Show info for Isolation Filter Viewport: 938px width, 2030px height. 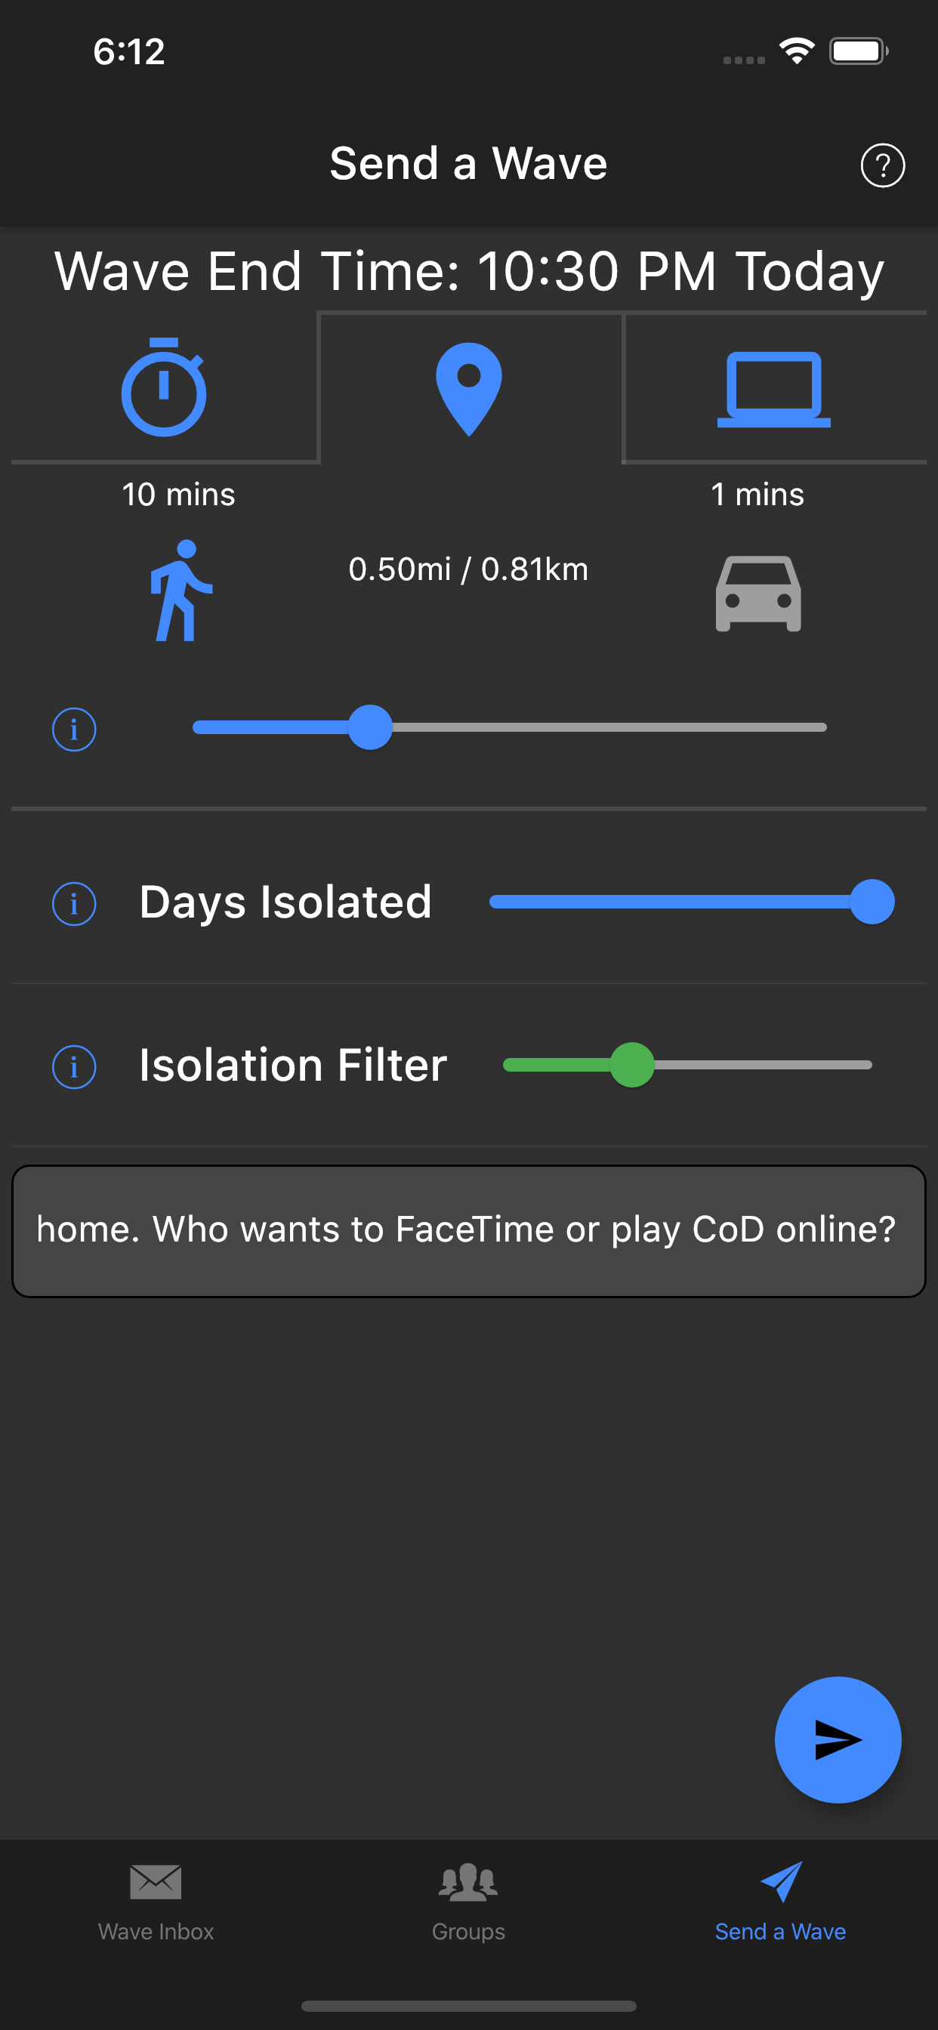pyautogui.click(x=74, y=1066)
